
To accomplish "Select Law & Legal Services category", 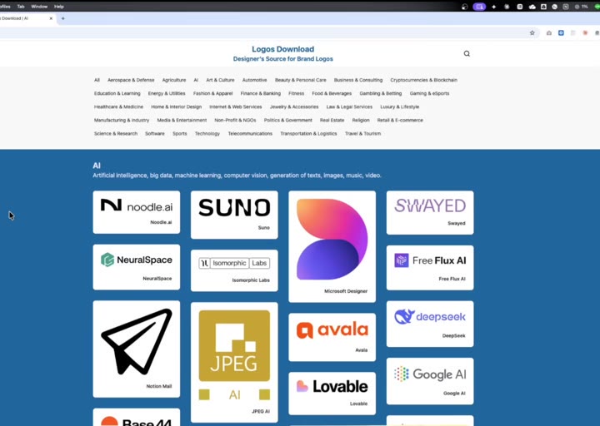I will pyautogui.click(x=349, y=107).
